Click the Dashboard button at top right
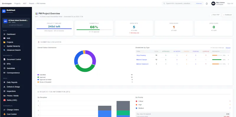The width and height of the screenshot is (236, 117). pyautogui.click(x=227, y=15)
